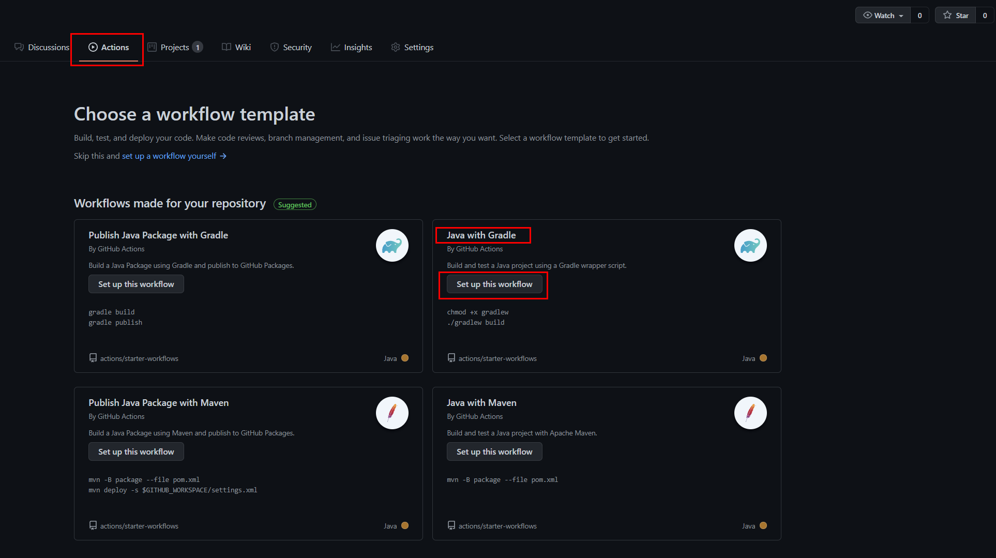
Task: Open the Projects tab
Action: click(x=175, y=47)
